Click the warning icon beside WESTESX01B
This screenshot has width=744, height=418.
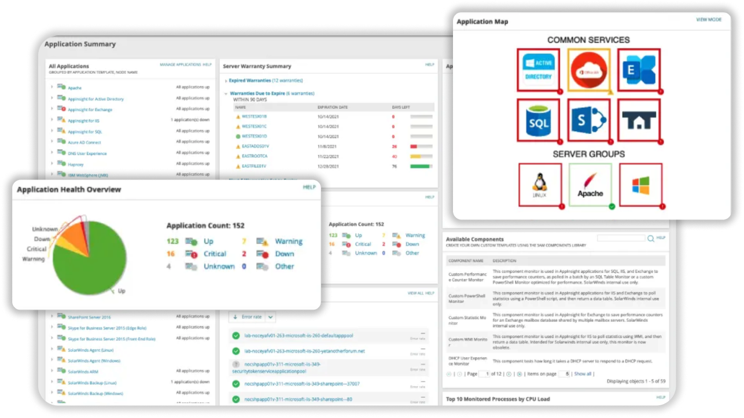[x=238, y=116]
